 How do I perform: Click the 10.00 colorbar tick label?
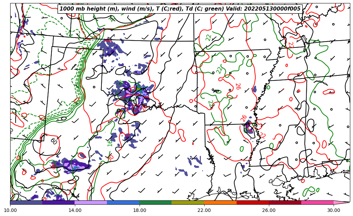[10, 210]
